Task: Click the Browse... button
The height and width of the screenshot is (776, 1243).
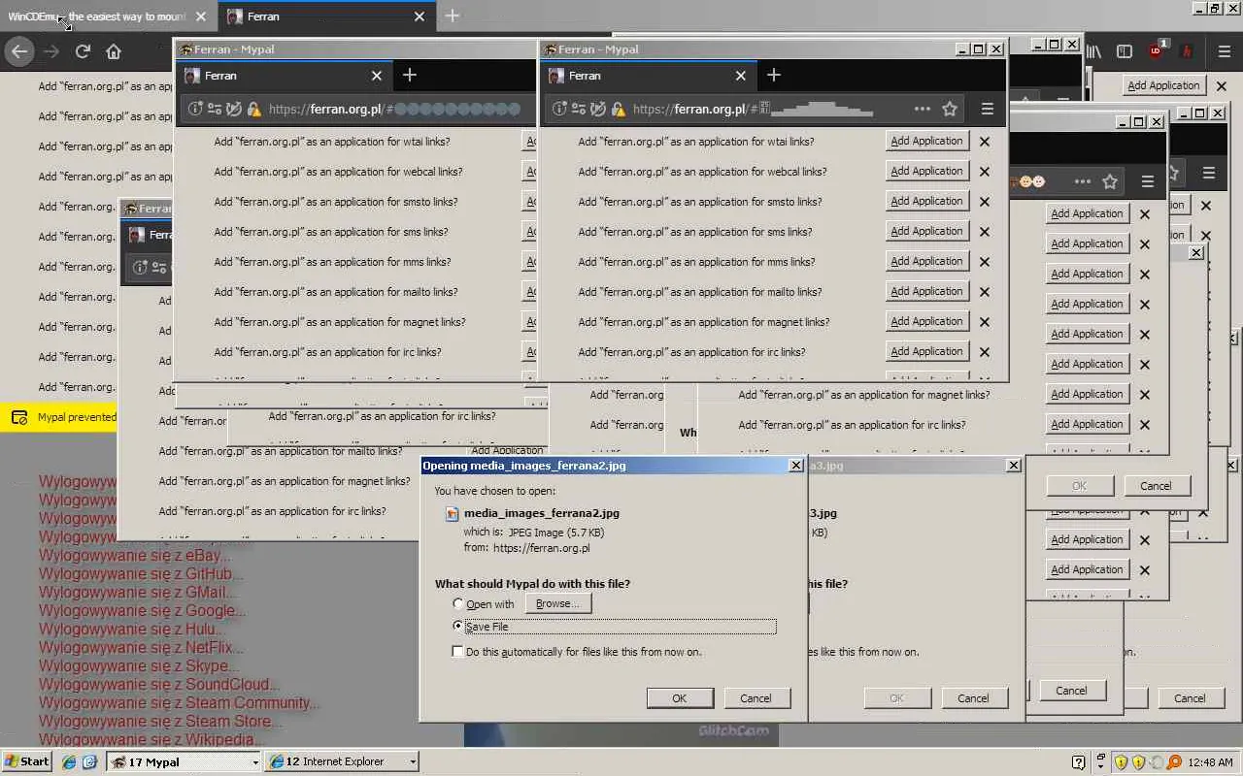Action: pos(557,603)
